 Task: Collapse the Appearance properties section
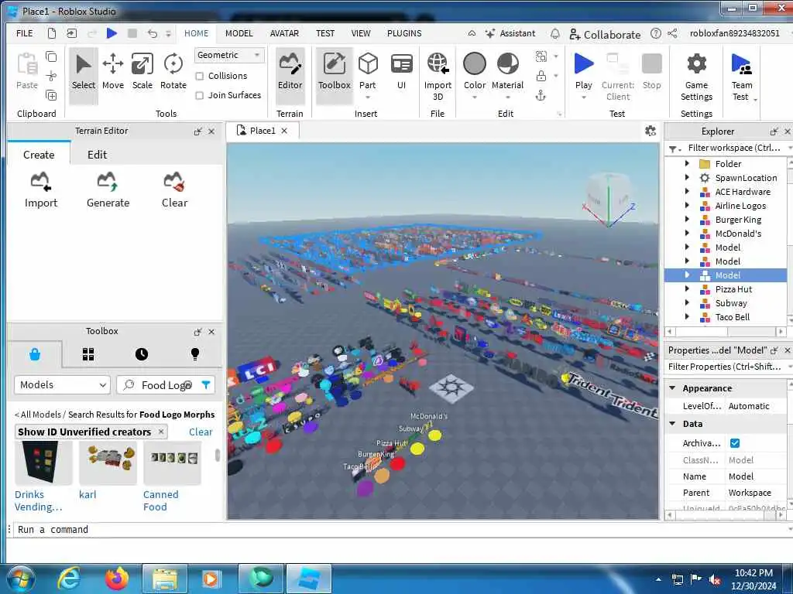[x=673, y=388]
